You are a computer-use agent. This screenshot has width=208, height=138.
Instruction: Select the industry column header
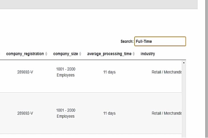tap(148, 54)
